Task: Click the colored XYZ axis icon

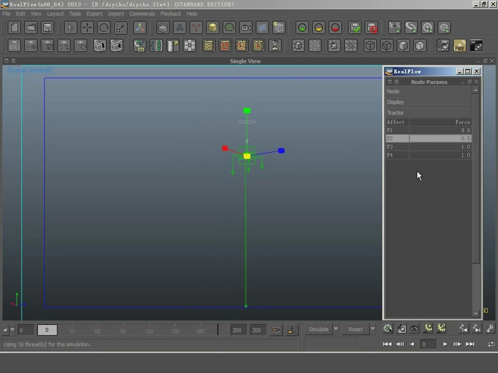Action: pyautogui.click(x=140, y=28)
